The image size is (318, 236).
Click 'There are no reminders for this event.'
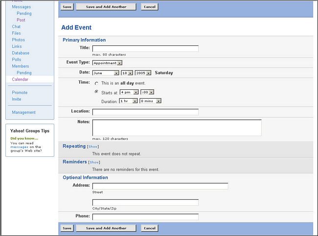click(x=126, y=170)
